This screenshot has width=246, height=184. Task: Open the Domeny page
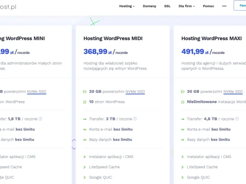[150, 6]
